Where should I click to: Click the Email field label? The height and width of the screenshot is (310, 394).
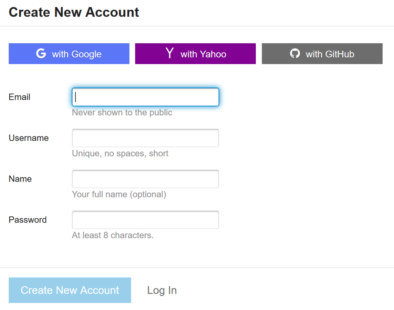[19, 97]
